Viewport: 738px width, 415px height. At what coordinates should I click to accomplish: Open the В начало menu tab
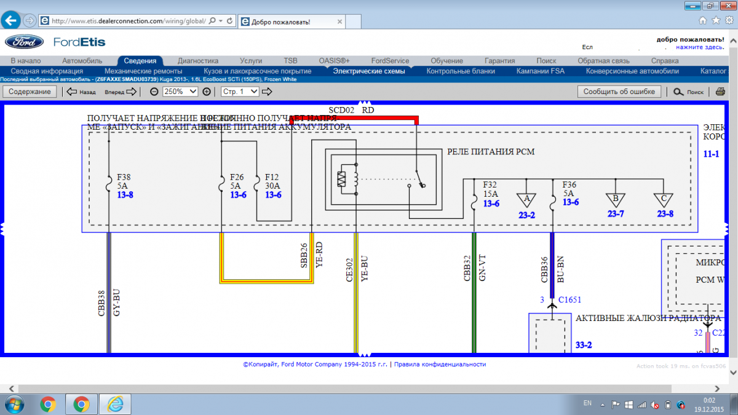pyautogui.click(x=25, y=61)
